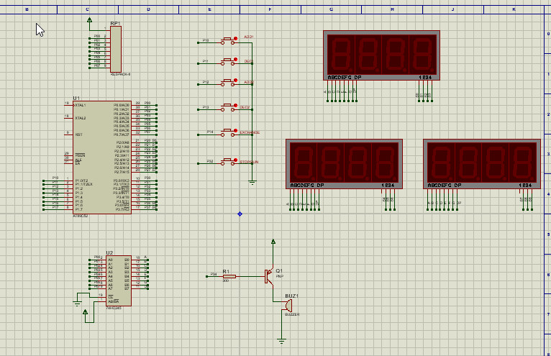Image resolution: width=551 pixels, height=356 pixels.
Task: Select the U2 74HC245 buffer chip
Action: (x=119, y=280)
